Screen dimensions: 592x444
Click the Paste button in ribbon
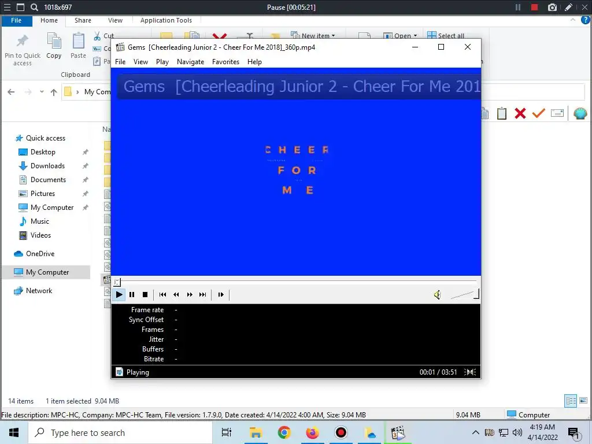click(78, 46)
